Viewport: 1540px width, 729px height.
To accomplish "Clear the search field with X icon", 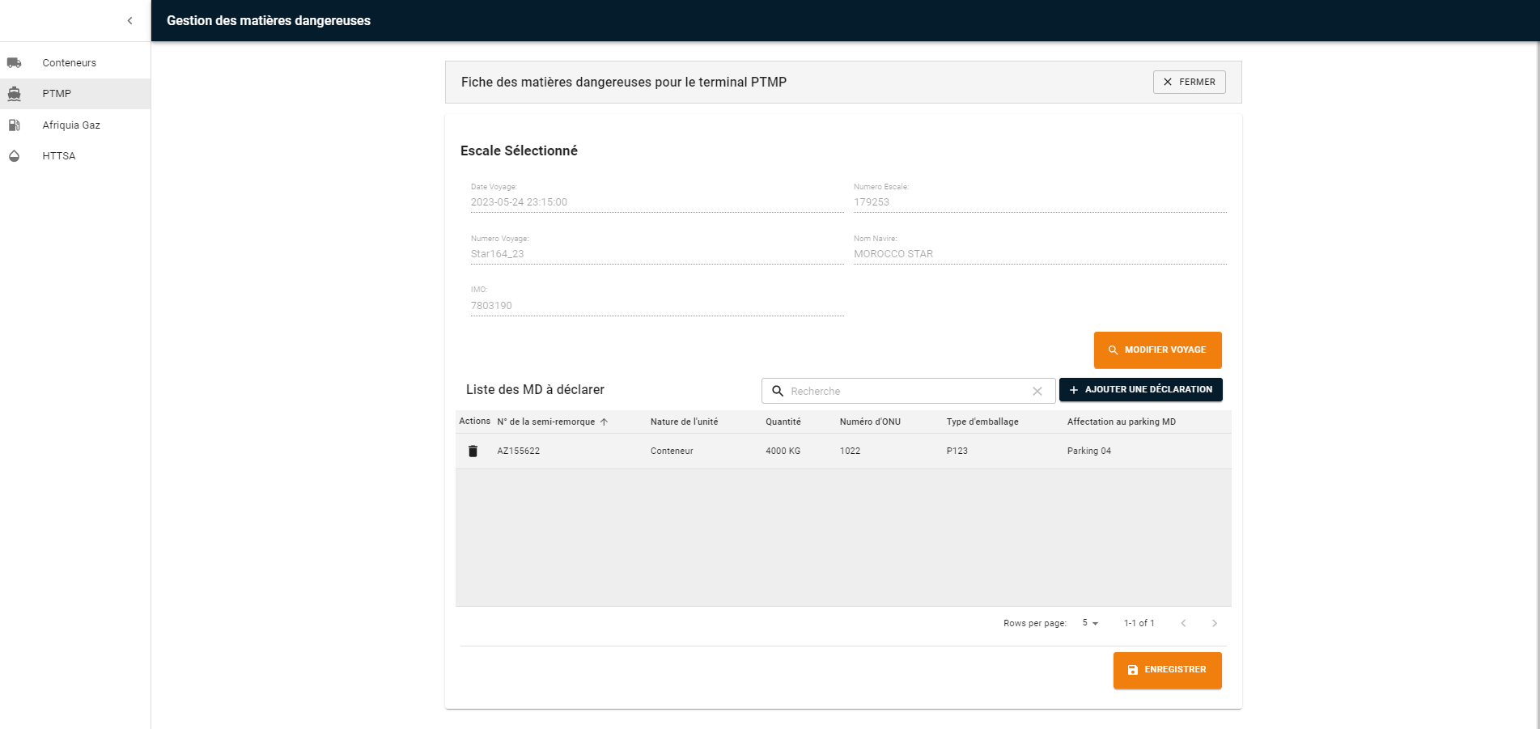I will (1037, 392).
